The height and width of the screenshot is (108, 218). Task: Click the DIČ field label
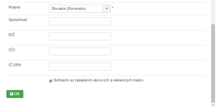click(12, 35)
